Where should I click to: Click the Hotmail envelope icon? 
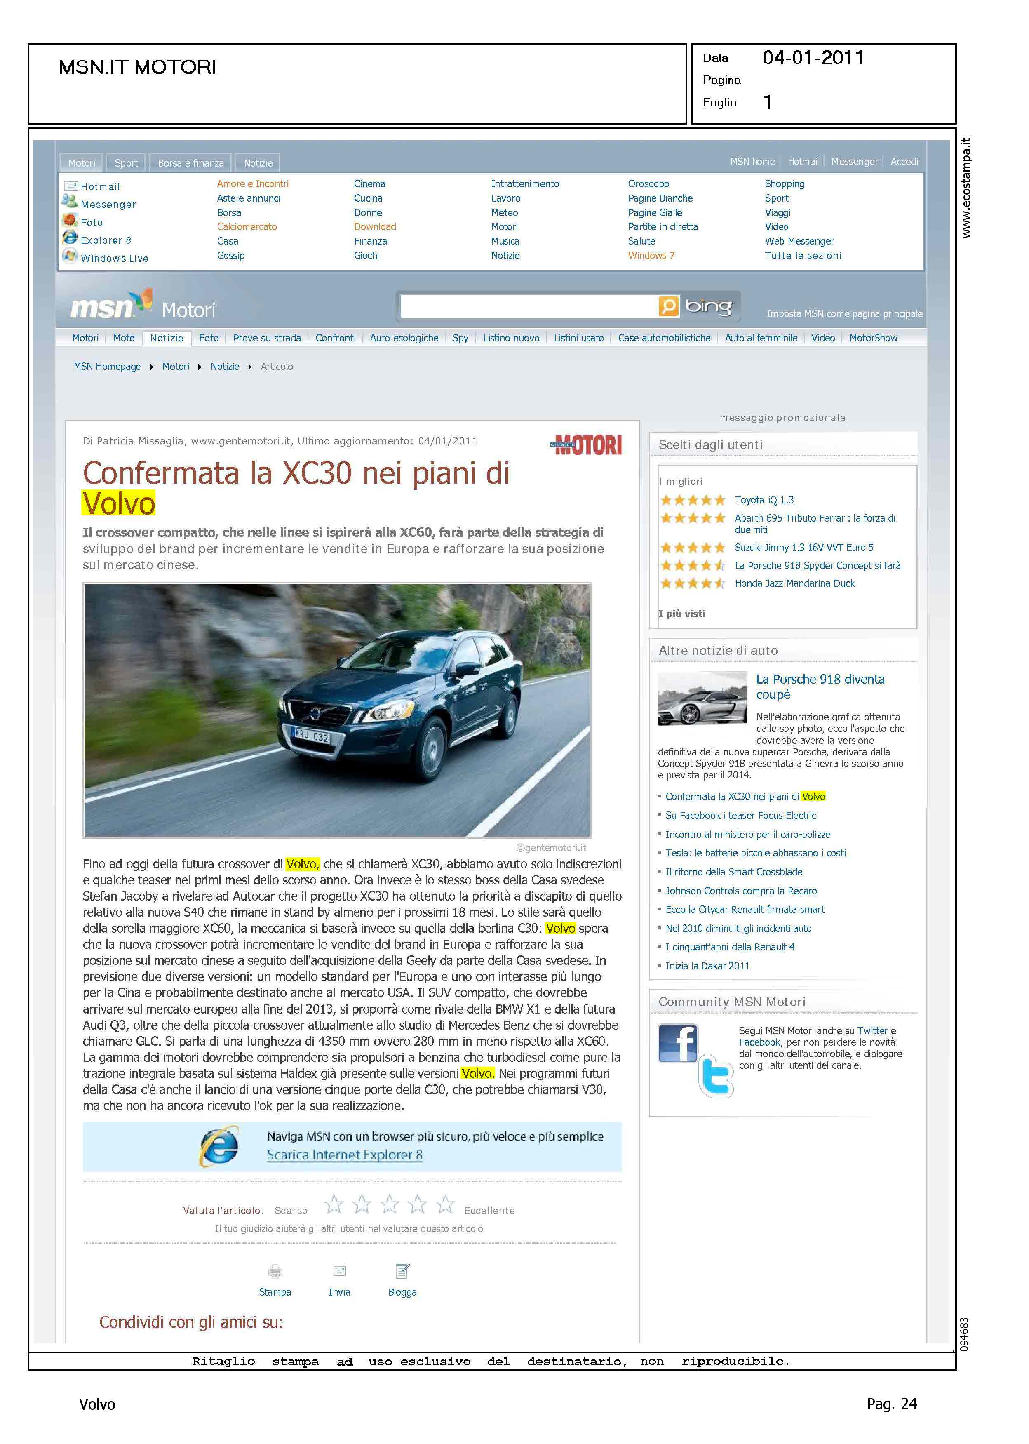[x=70, y=186]
